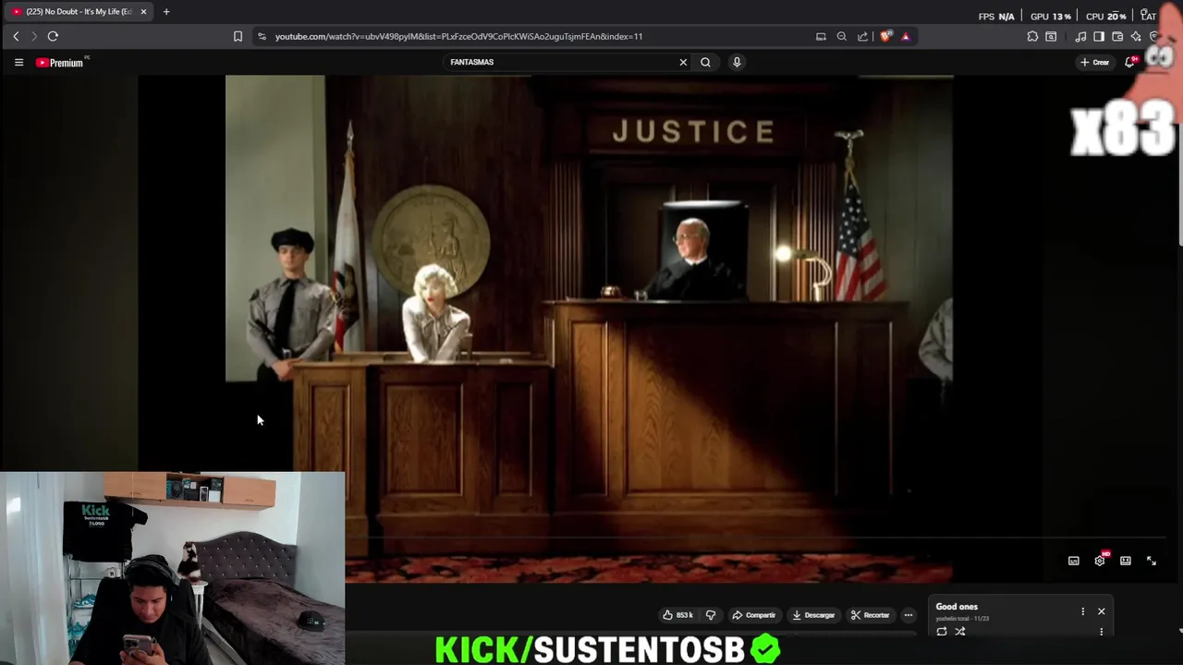Open Brave Rewards triangle icon
Screen dimensions: 1183x665
905,36
